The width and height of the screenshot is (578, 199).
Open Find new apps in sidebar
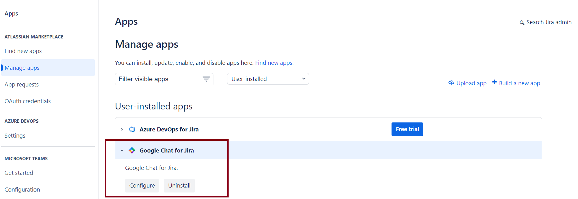pyautogui.click(x=23, y=51)
